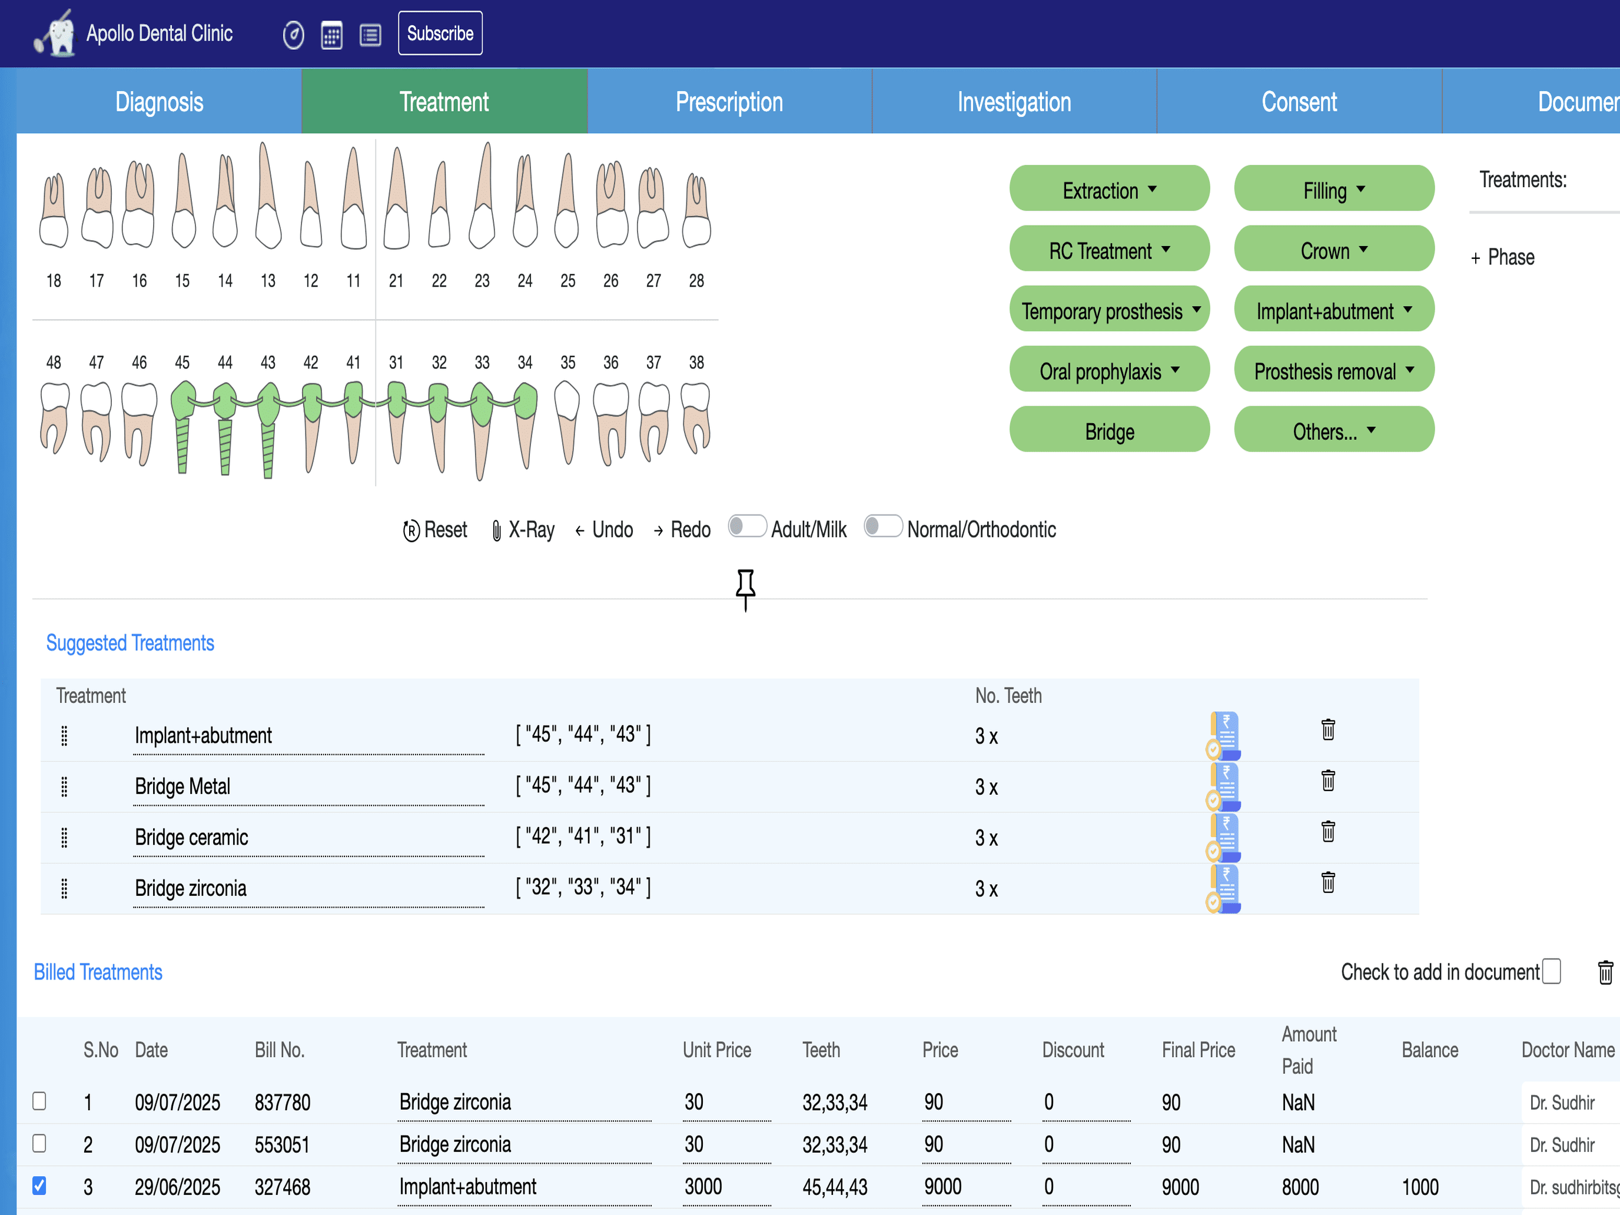Click the Bridge treatment button
Viewport: 1620px width, 1215px height.
1110,430
